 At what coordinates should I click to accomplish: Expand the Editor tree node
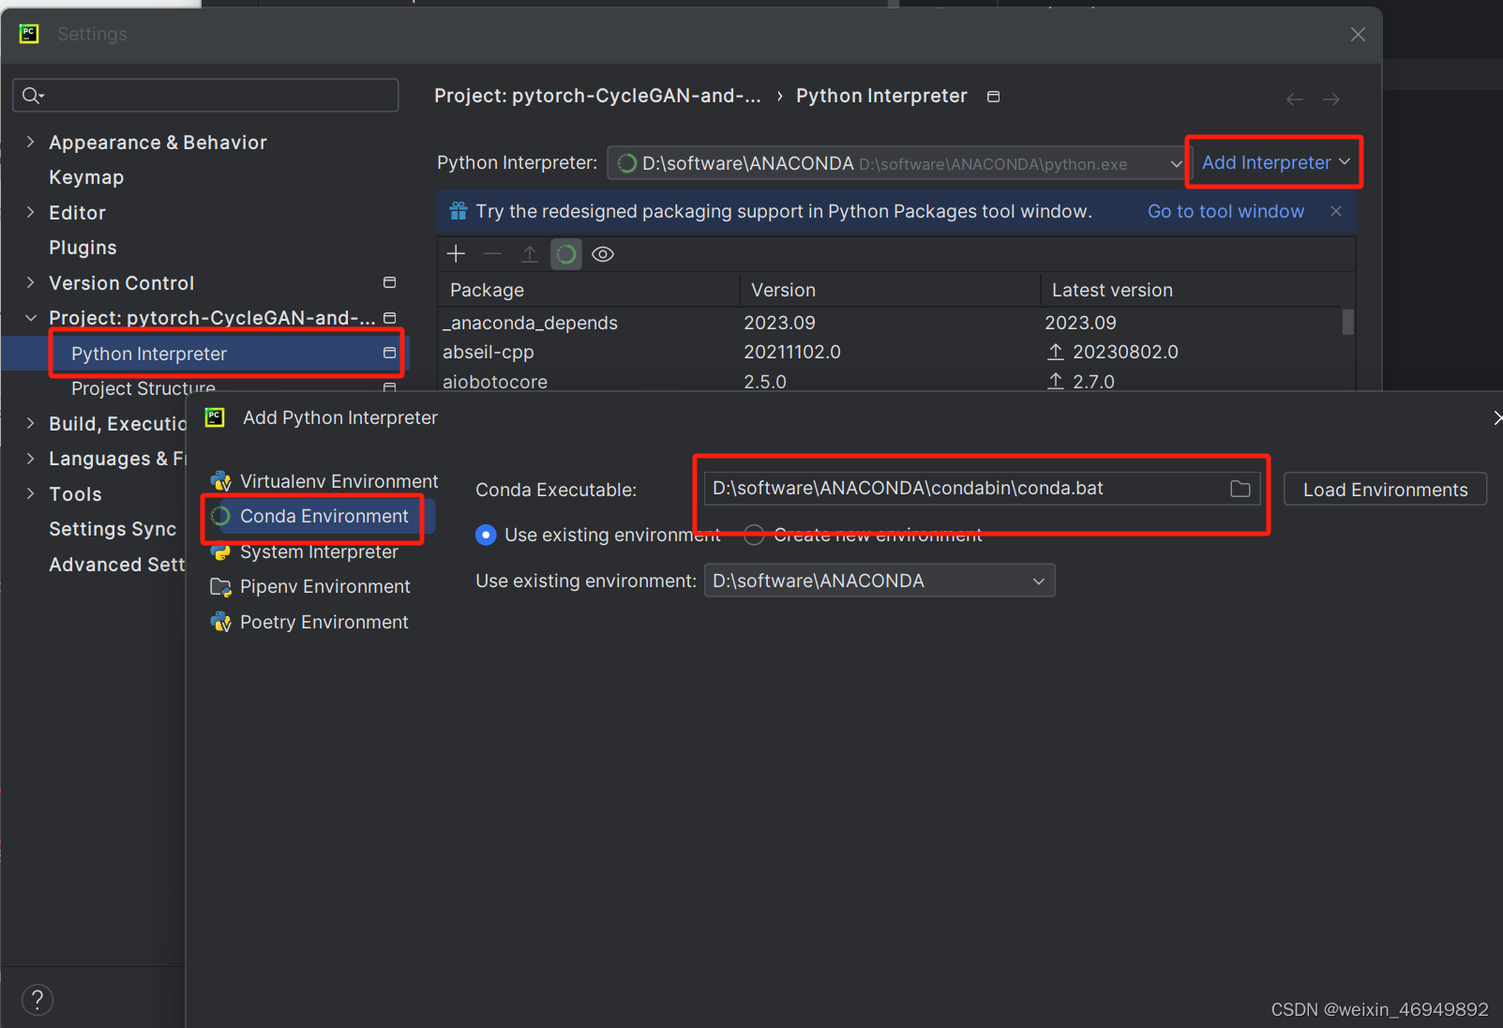click(30, 212)
